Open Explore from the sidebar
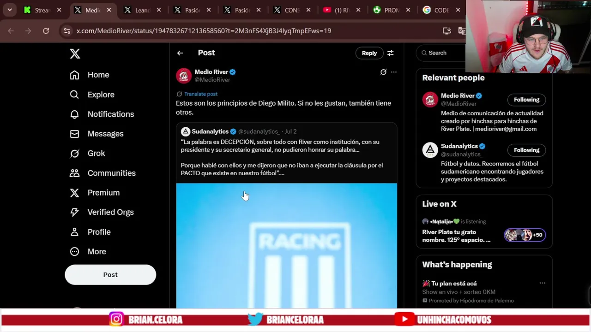This screenshot has width=591, height=332. pos(92,95)
